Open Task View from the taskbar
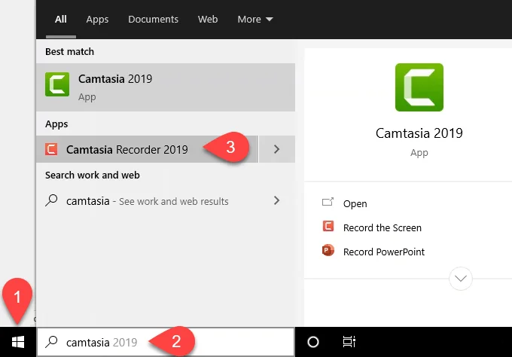This screenshot has height=357, width=512. (x=349, y=342)
